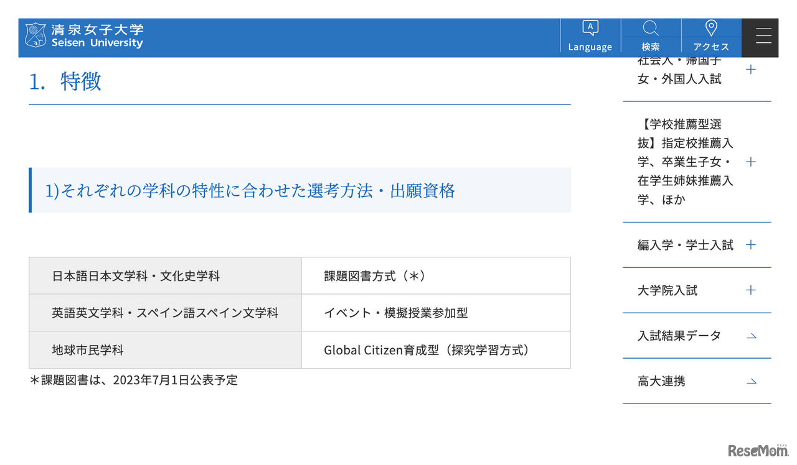The height and width of the screenshot is (465, 797).
Task: Expand the 【学校推薦型選抜】指定校推薦入学 section
Action: 751,162
